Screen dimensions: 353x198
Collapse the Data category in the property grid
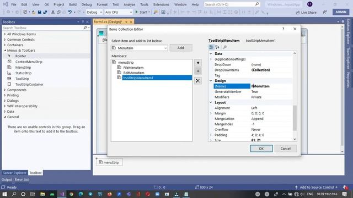tap(211, 54)
